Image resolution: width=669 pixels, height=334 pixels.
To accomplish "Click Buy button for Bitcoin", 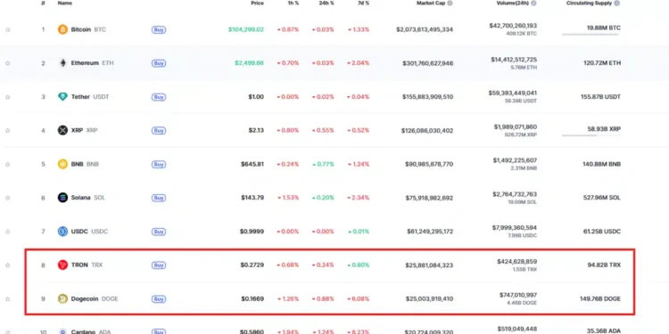I will [x=159, y=29].
